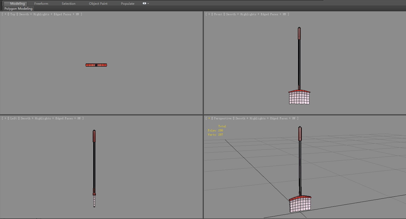406x219 pixels.
Task: Open the Front point-of-view label menu
Action: 218,14
